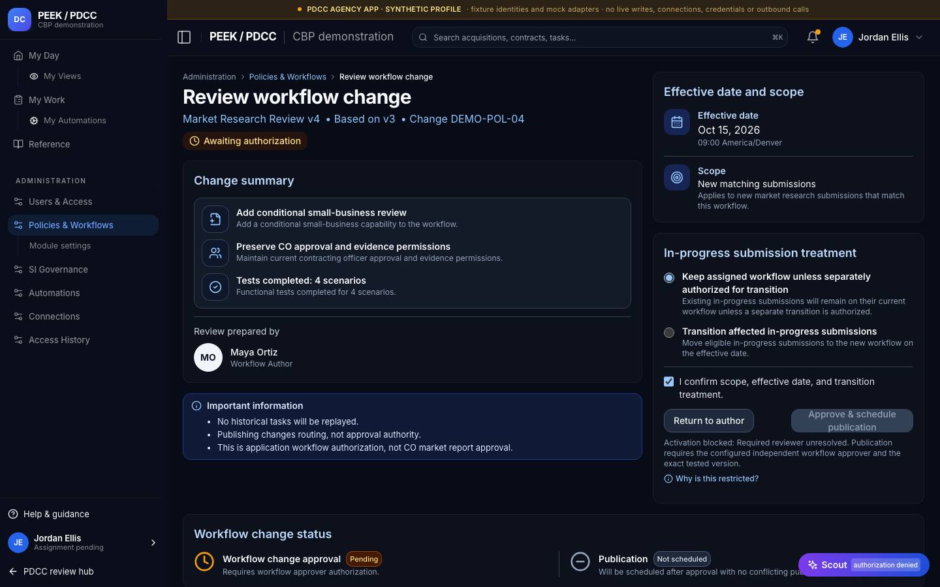Click the search acquisitions input field
940x587 pixels.
pyautogui.click(x=599, y=37)
